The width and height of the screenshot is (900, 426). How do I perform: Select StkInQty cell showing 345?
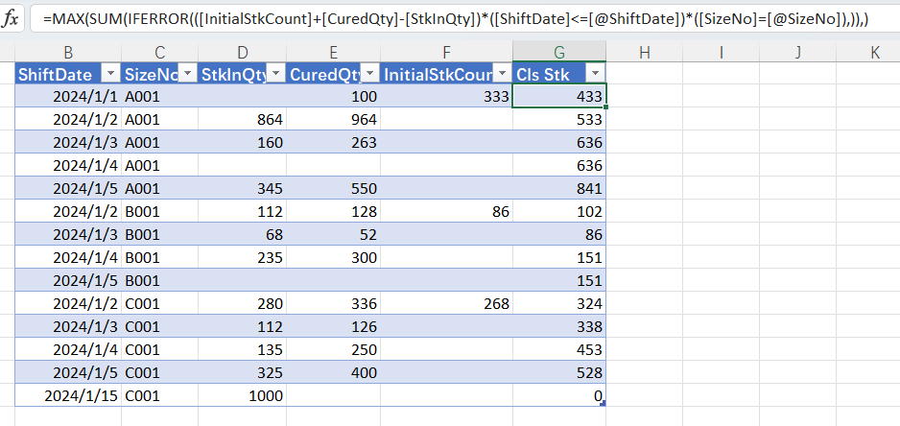click(242, 188)
